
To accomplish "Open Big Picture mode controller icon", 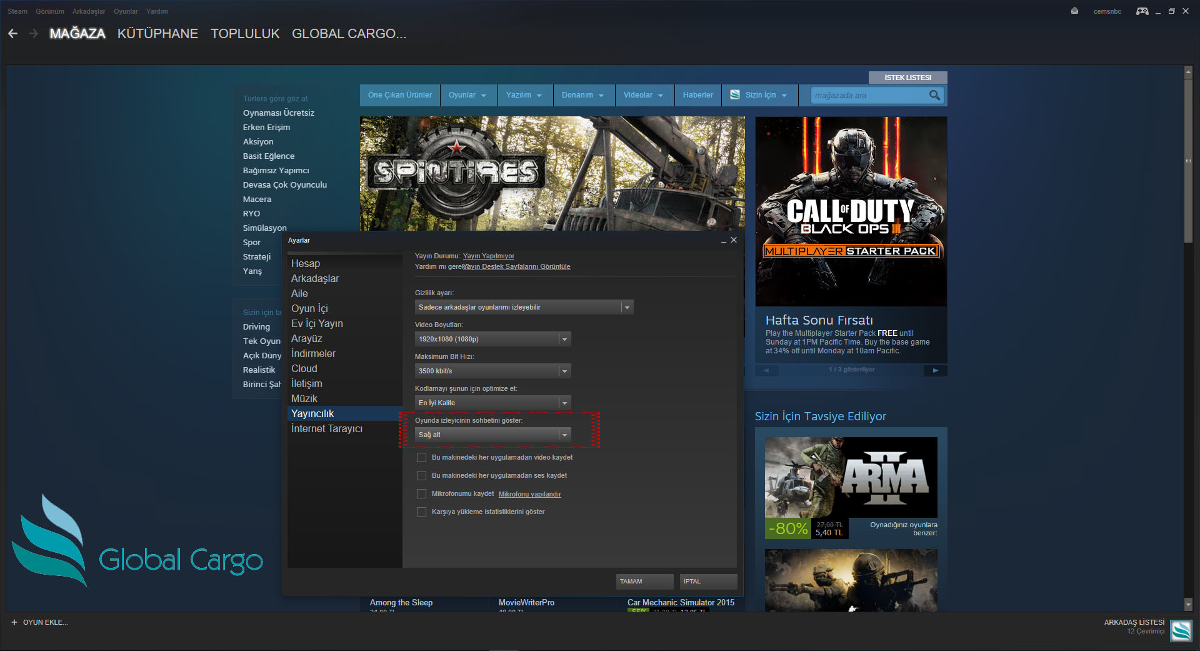I will click(1142, 11).
